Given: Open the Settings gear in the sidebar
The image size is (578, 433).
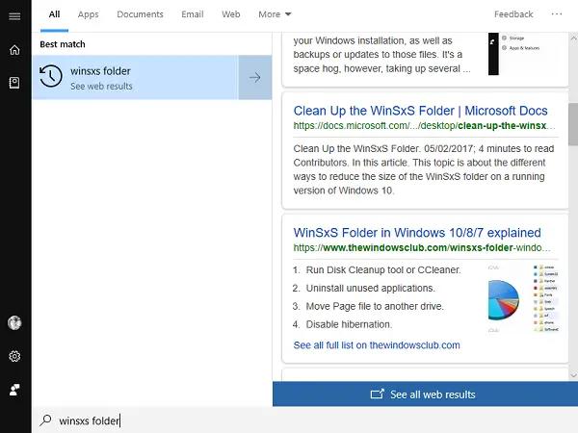Looking at the screenshot, I should pos(14,356).
